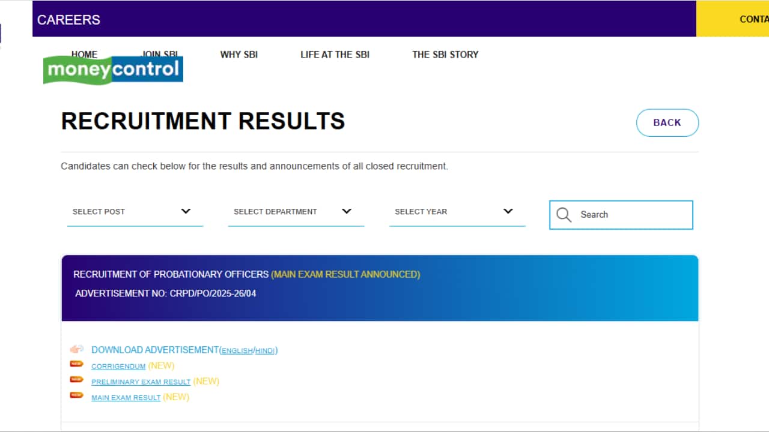Click the Advertisement No CRPD/PO/2025-26/04 text
Viewport: 769px width, 432px height.
tap(166, 293)
